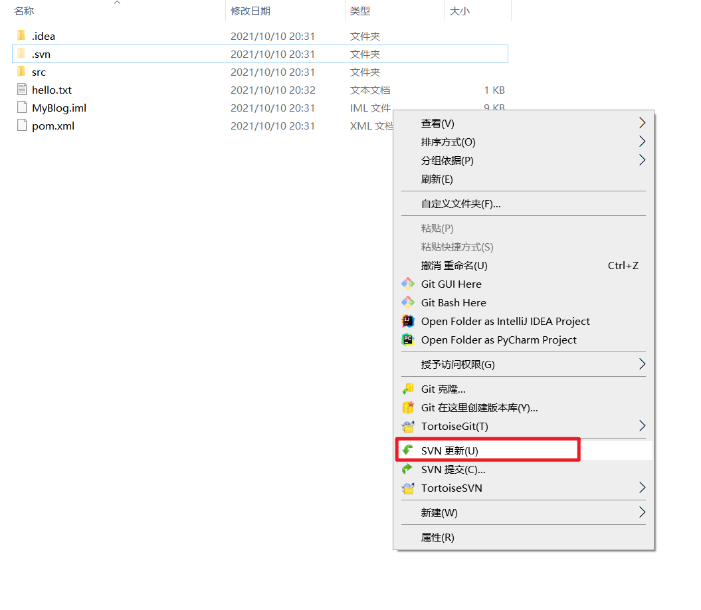Select SVN 更新(U) menu entry
The width and height of the screenshot is (701, 610).
coord(524,451)
